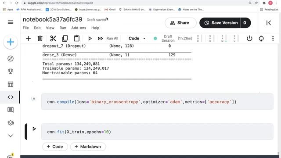Click Save Version button

(x=220, y=23)
